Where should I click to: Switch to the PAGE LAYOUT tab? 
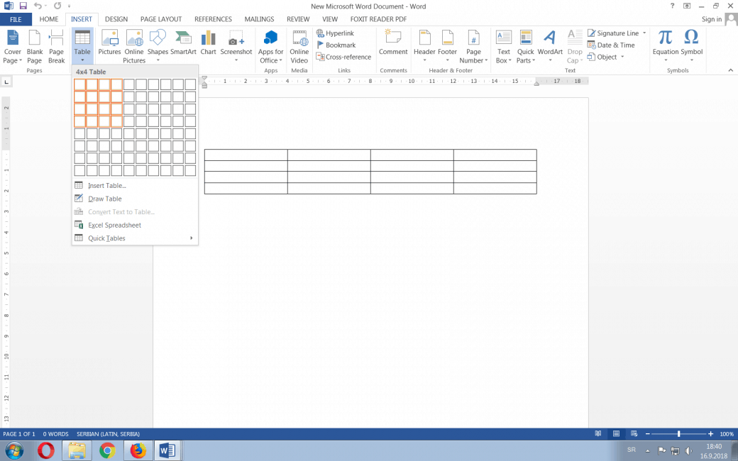(160, 19)
